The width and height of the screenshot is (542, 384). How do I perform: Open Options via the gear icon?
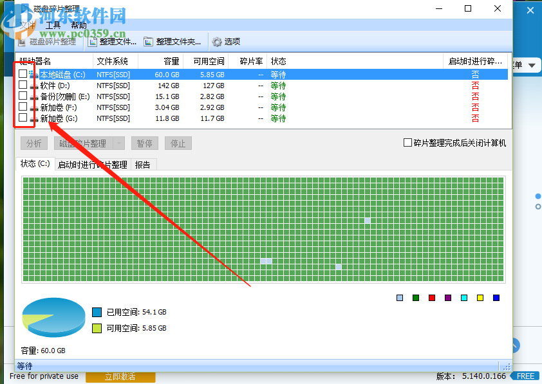(x=217, y=42)
